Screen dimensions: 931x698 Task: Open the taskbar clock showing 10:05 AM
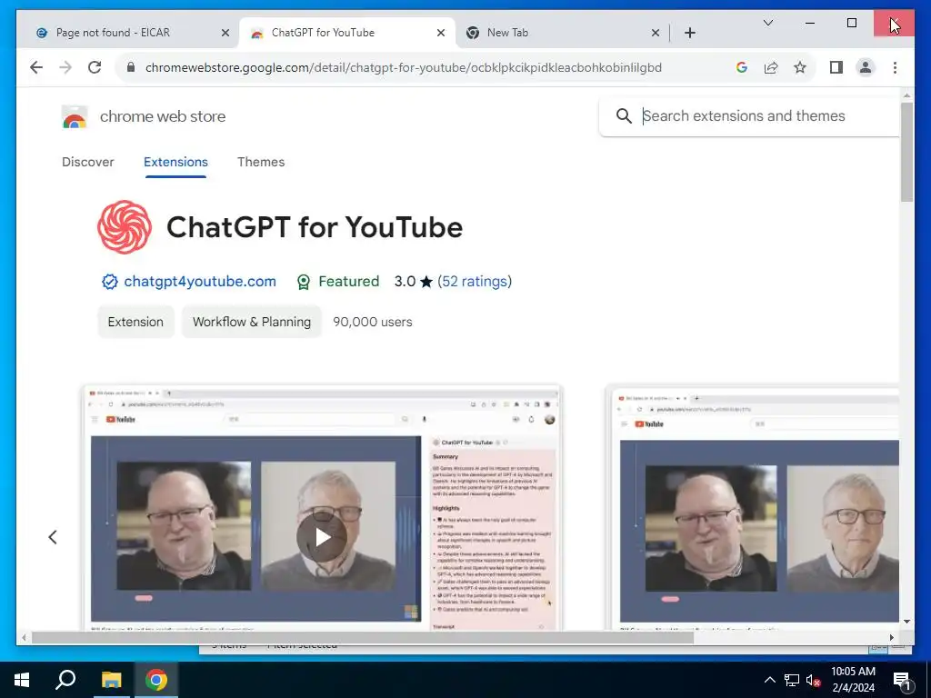(853, 680)
